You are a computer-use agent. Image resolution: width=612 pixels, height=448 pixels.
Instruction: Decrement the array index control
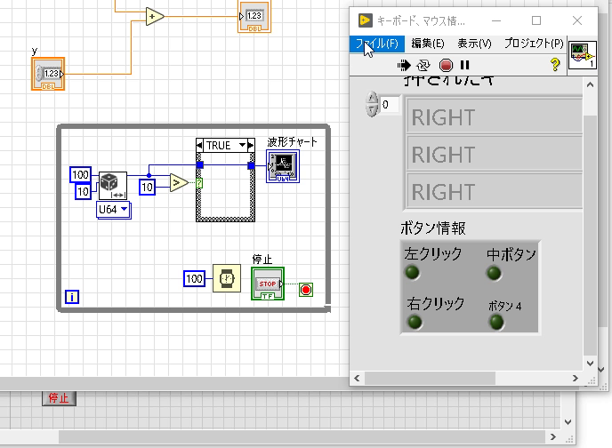pyautogui.click(x=372, y=111)
